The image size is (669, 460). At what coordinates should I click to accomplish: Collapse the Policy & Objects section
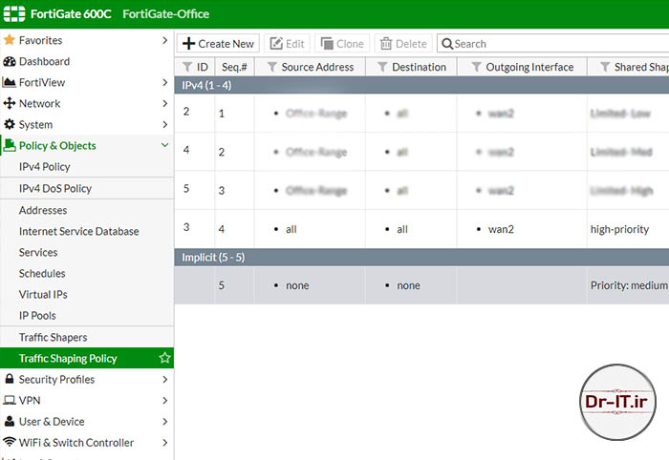click(x=164, y=145)
